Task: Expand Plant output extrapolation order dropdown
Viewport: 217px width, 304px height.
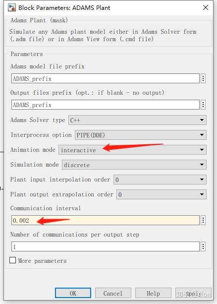Action: coord(162,194)
